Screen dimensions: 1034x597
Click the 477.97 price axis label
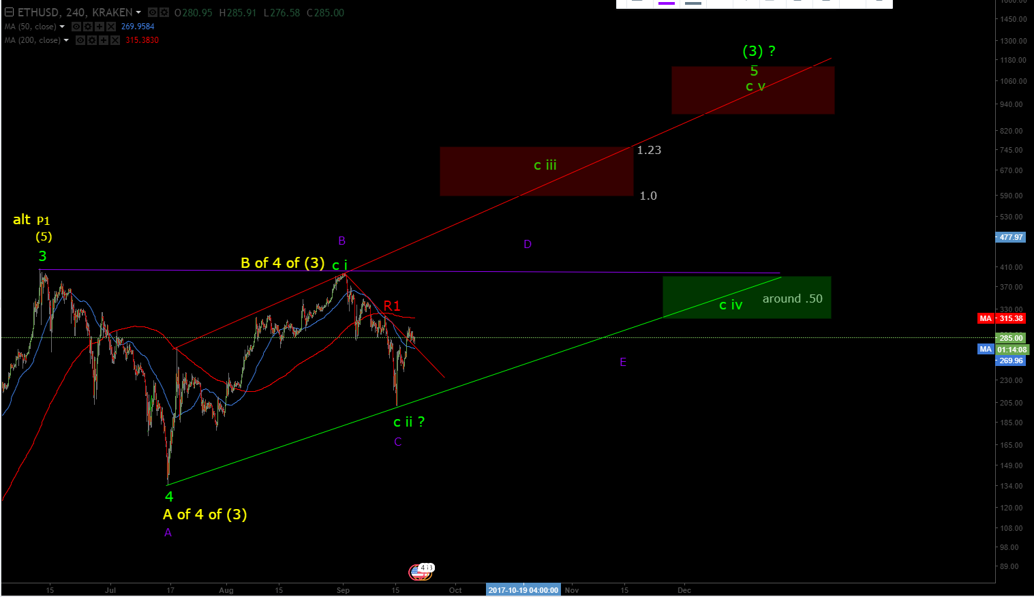tap(1011, 237)
